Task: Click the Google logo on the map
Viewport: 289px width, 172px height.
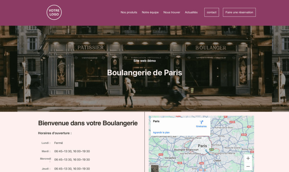Action: click(x=201, y=170)
